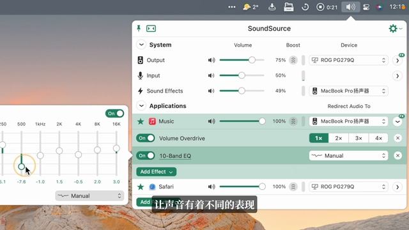Open Sound Effects device dropdown

(348, 91)
